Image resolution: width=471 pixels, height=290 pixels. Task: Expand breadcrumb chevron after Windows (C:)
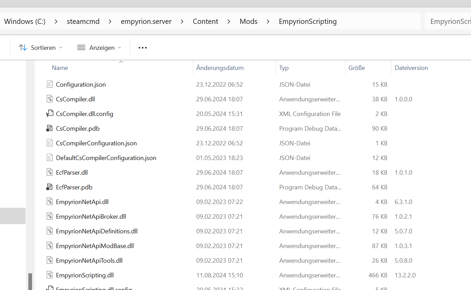(56, 21)
